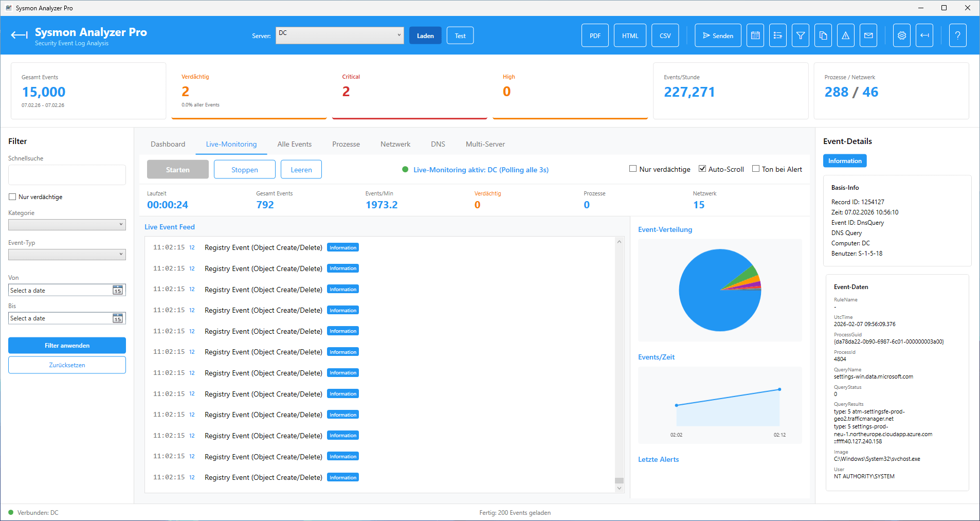This screenshot has height=521, width=980.
Task: Open the warning triangle alerts icon
Action: pos(845,35)
